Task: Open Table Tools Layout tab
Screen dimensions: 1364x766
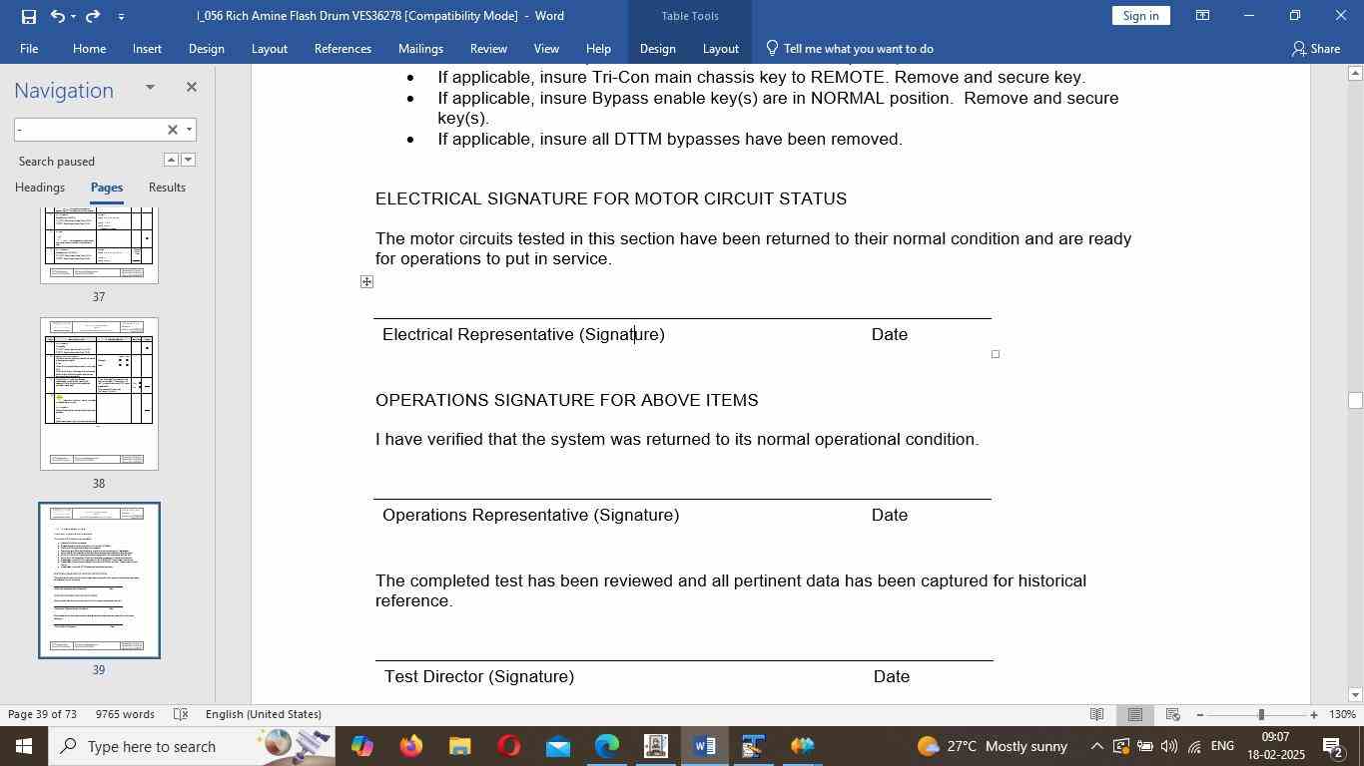Action: (x=720, y=48)
